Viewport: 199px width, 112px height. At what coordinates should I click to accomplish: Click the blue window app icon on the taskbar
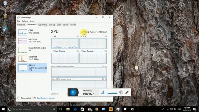pyautogui.click(x=104, y=109)
